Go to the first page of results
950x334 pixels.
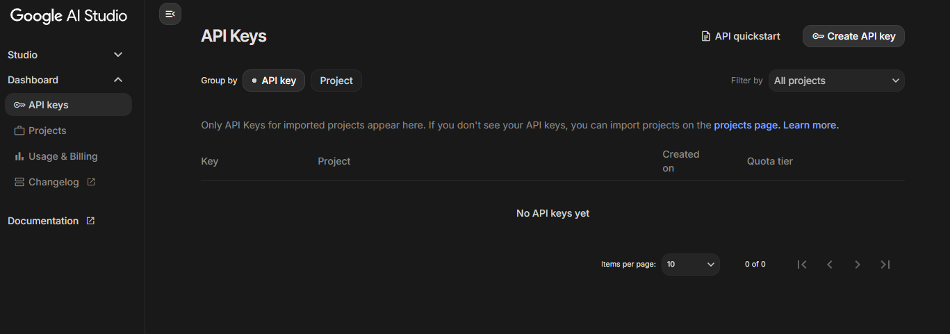coord(802,264)
